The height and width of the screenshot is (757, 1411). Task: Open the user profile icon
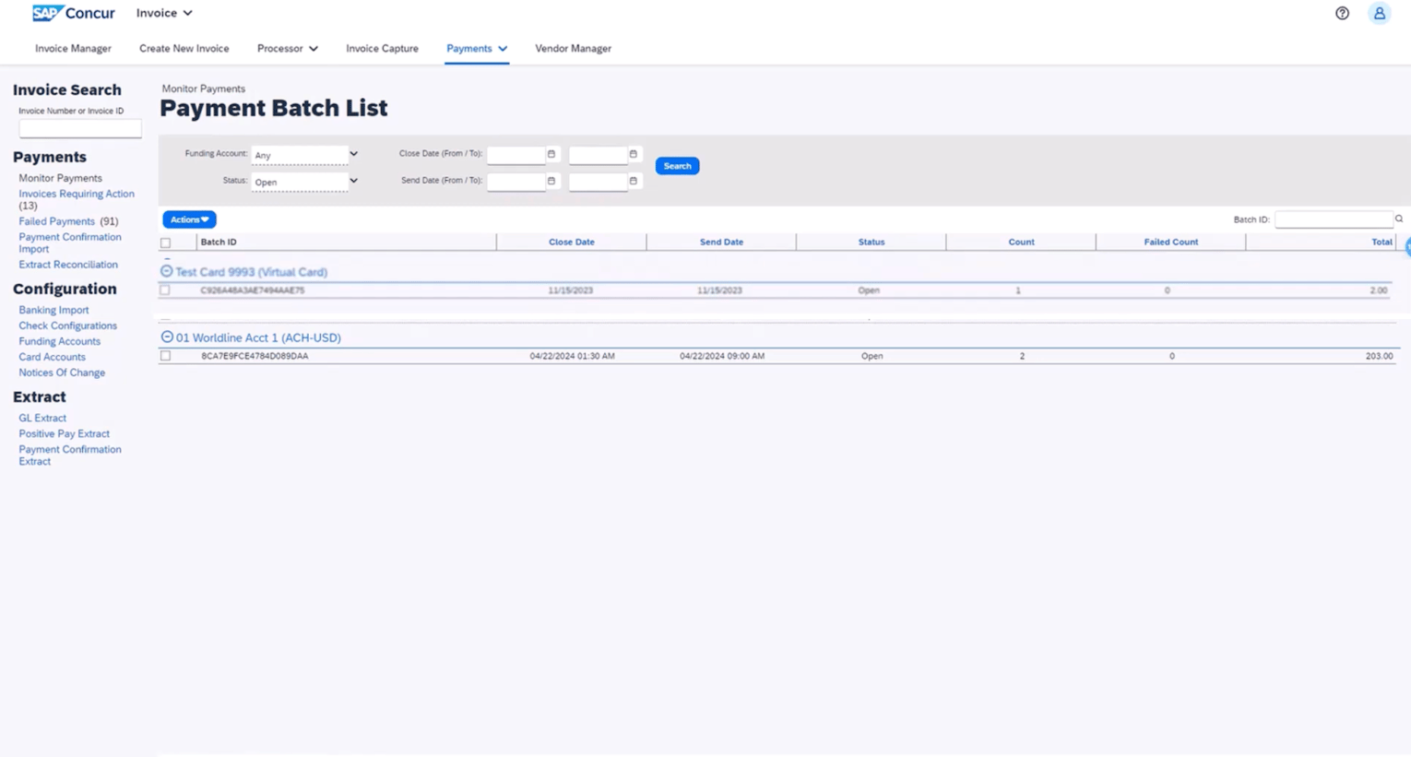pos(1380,13)
